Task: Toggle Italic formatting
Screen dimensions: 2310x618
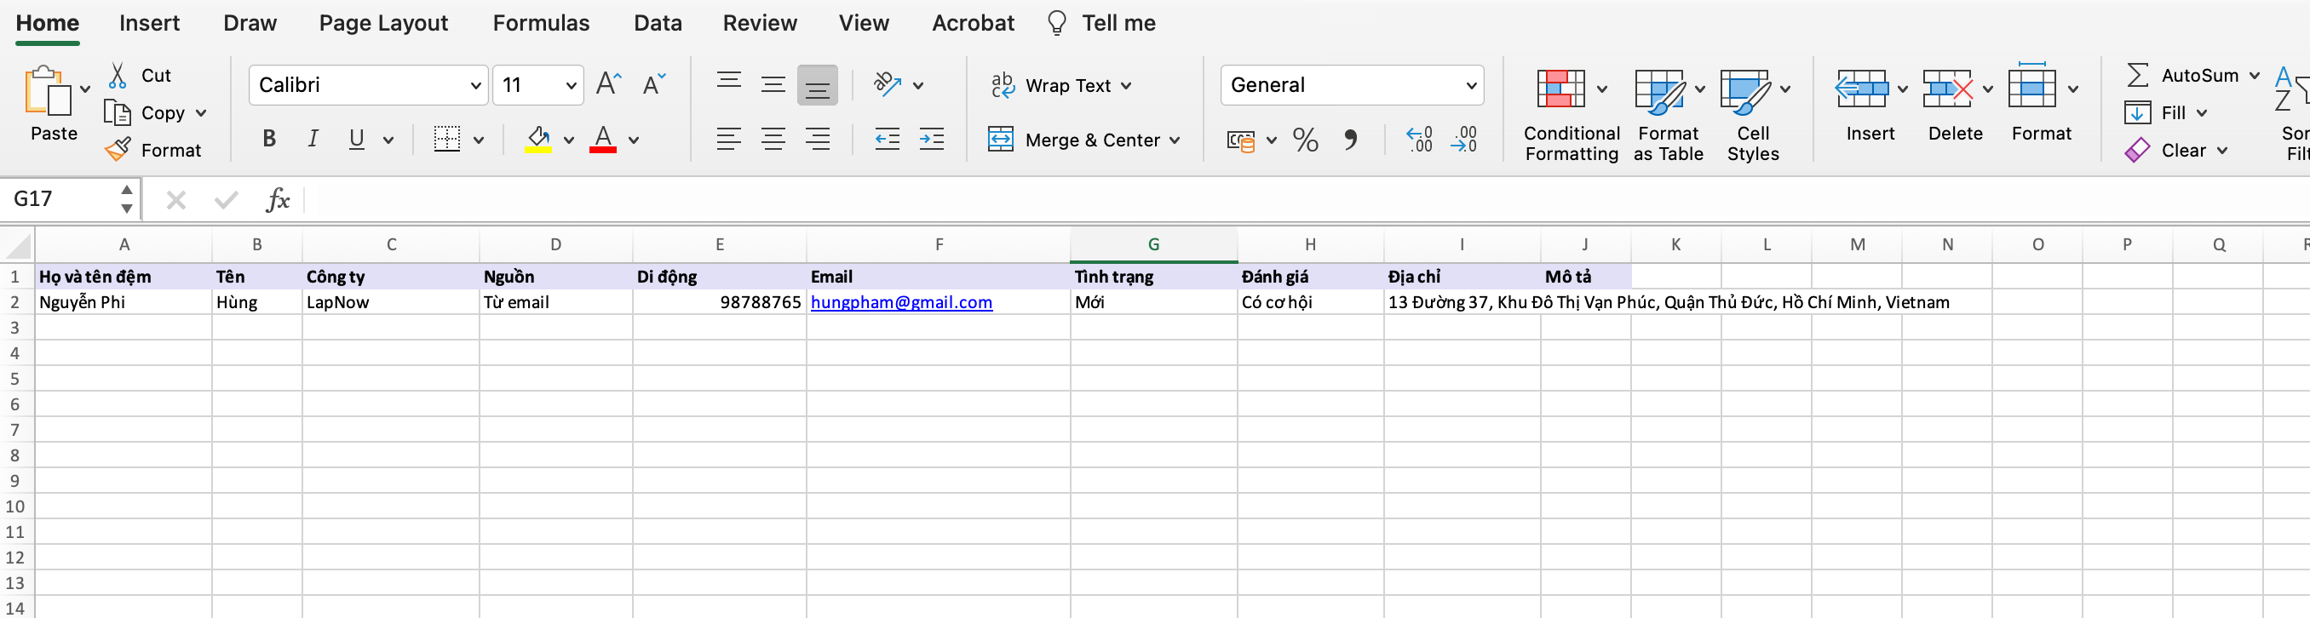Action: [312, 140]
